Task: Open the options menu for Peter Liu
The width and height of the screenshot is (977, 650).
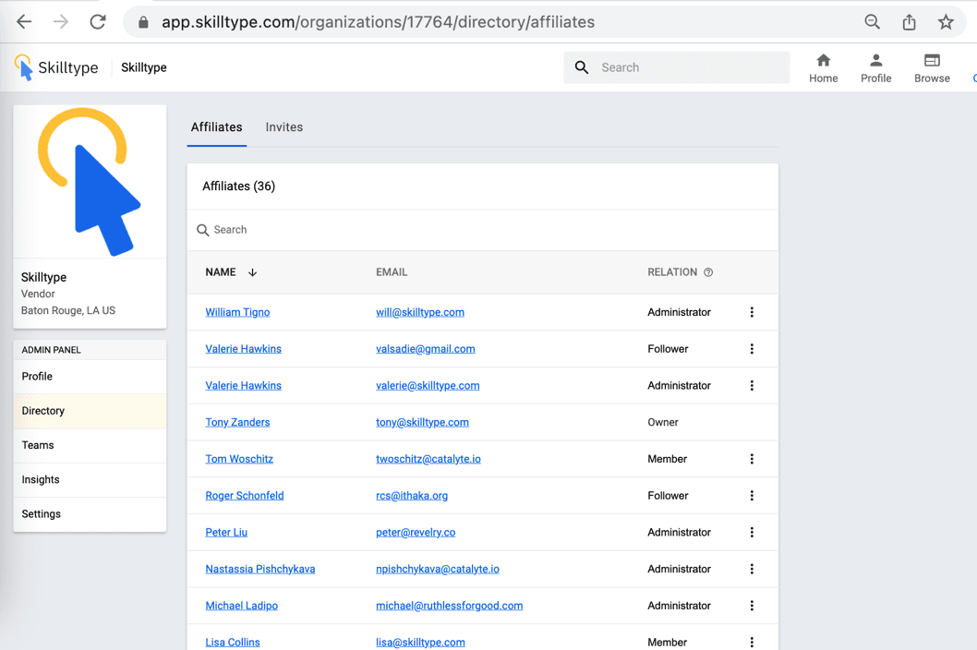Action: tap(752, 532)
